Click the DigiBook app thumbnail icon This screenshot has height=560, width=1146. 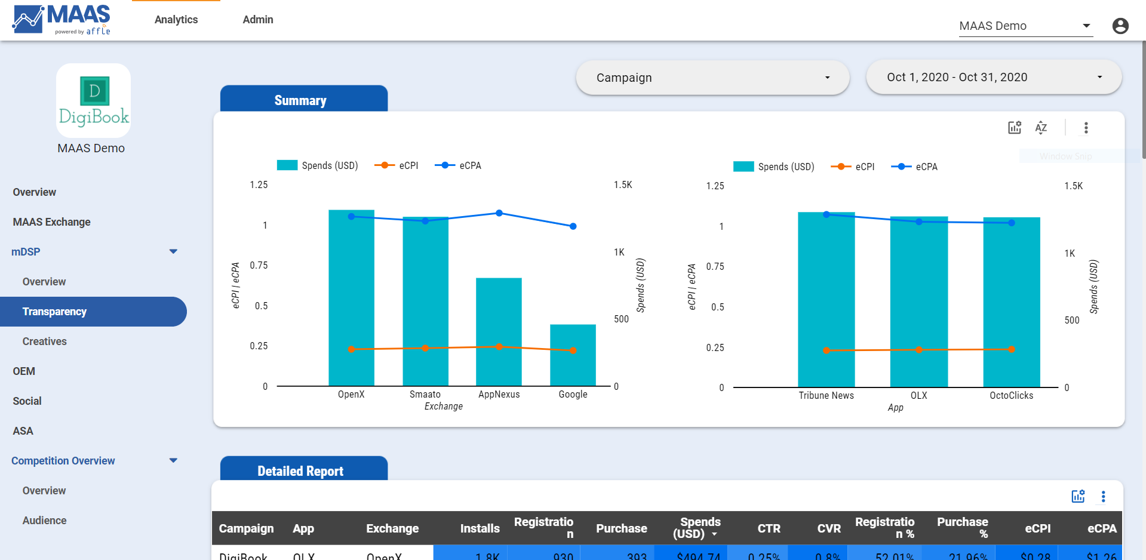pyautogui.click(x=93, y=100)
